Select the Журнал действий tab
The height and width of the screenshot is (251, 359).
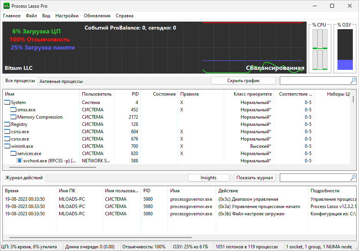[x=23, y=178]
